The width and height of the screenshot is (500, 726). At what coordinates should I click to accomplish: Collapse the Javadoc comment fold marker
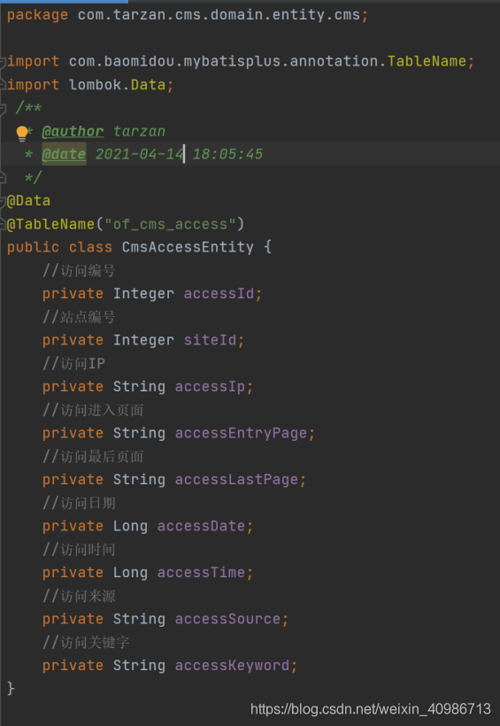(x=3, y=108)
